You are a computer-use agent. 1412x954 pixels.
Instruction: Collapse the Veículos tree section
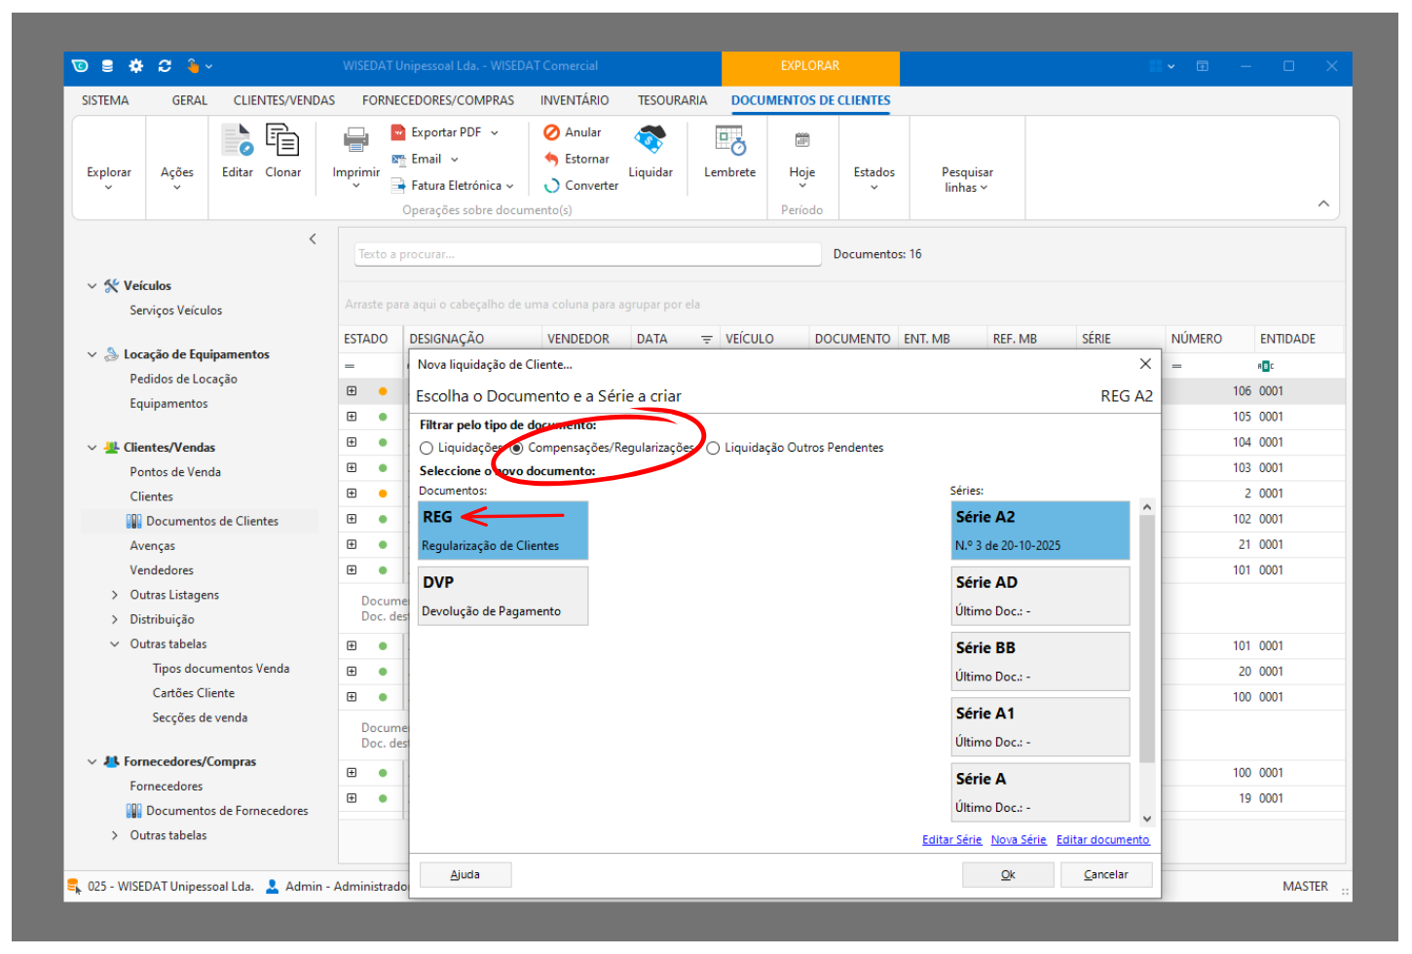93,286
